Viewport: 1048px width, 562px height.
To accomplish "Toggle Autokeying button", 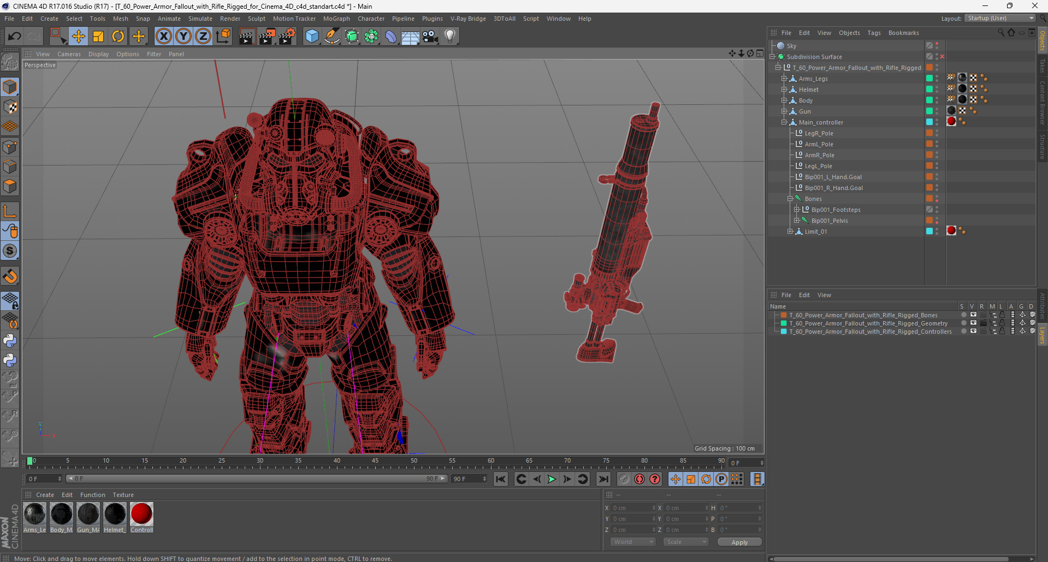I will click(x=639, y=479).
